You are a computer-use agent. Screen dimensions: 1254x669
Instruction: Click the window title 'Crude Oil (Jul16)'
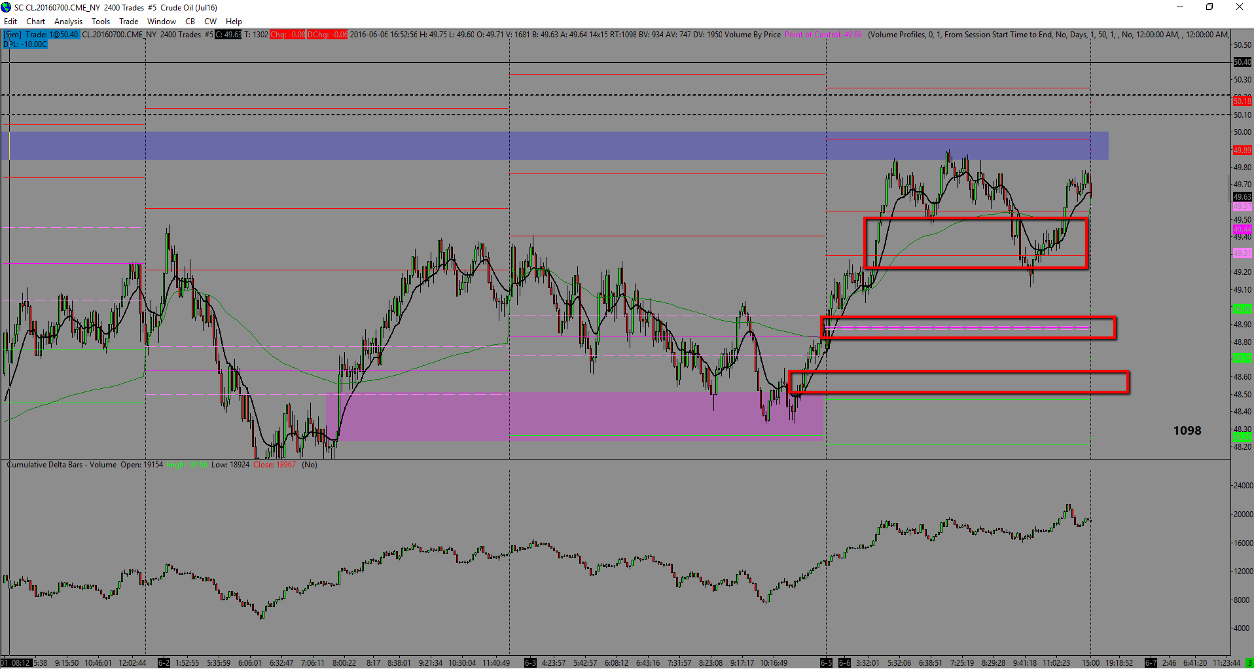tap(188, 8)
